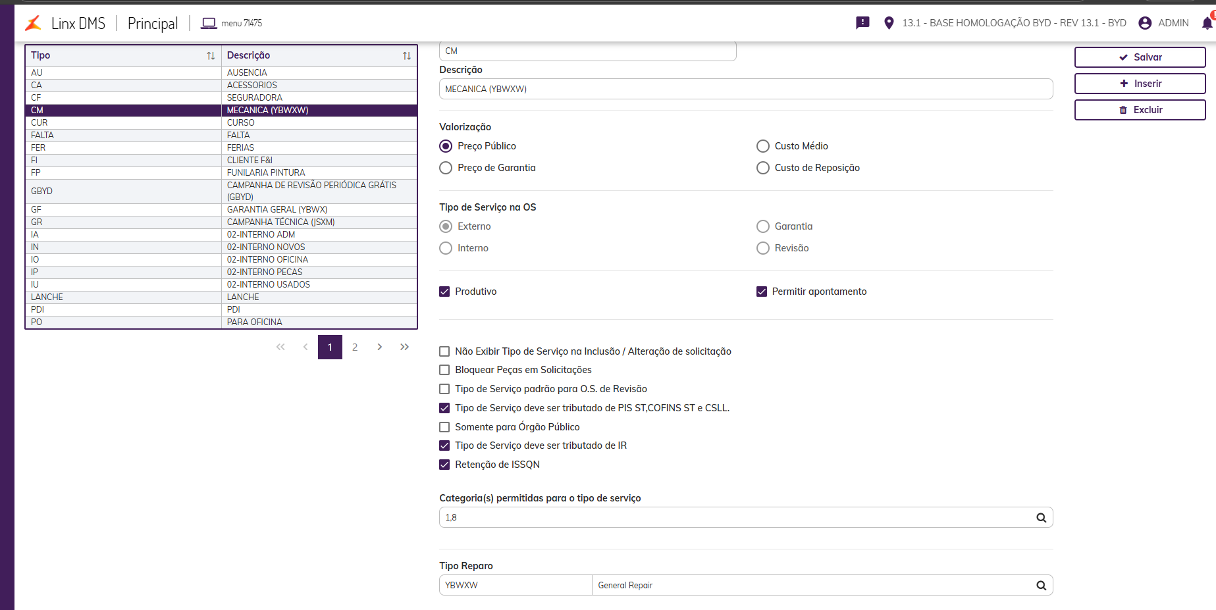
Task: Open the menu 71475 computer icon
Action: 209,24
